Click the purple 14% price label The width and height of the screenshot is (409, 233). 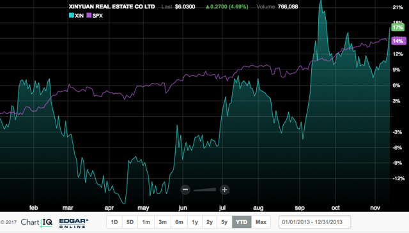(x=399, y=41)
